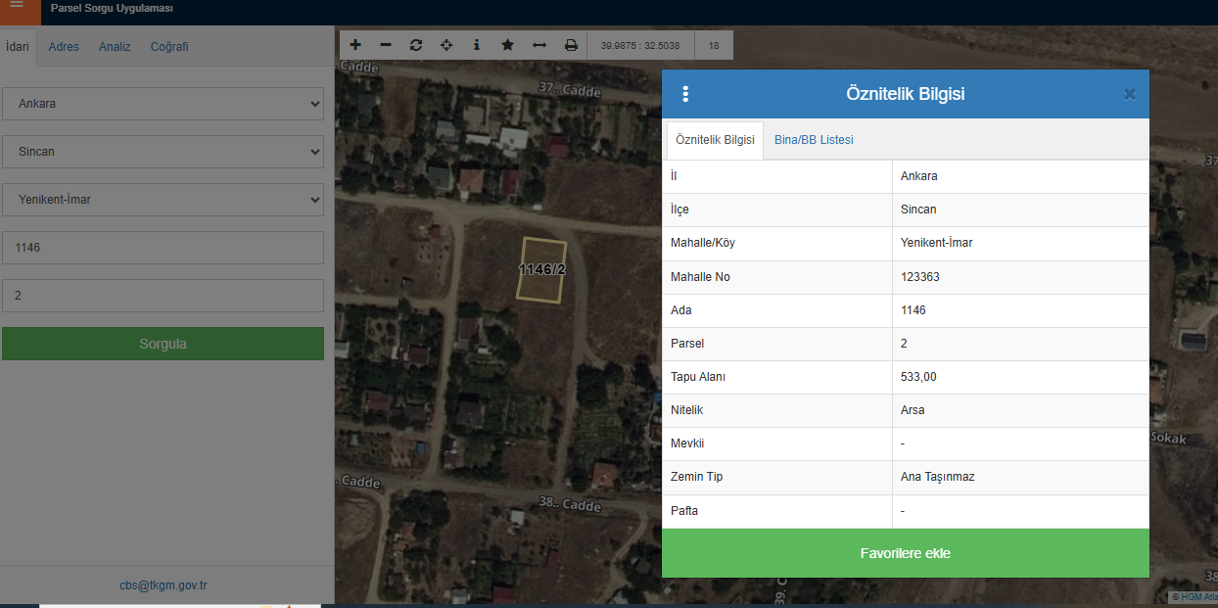
Task: Zoom out with the minus icon
Action: point(386,45)
